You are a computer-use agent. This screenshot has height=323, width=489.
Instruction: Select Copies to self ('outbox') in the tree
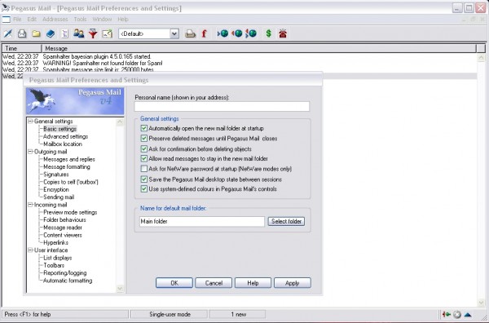tap(71, 182)
